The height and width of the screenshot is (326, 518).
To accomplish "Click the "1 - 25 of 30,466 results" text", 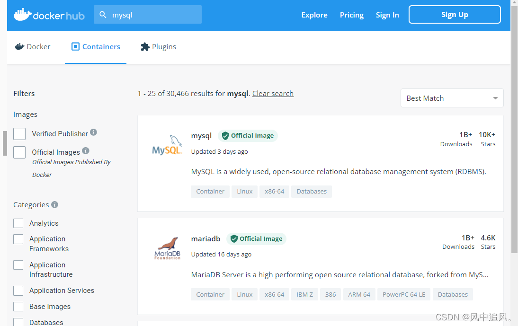I will [x=181, y=93].
